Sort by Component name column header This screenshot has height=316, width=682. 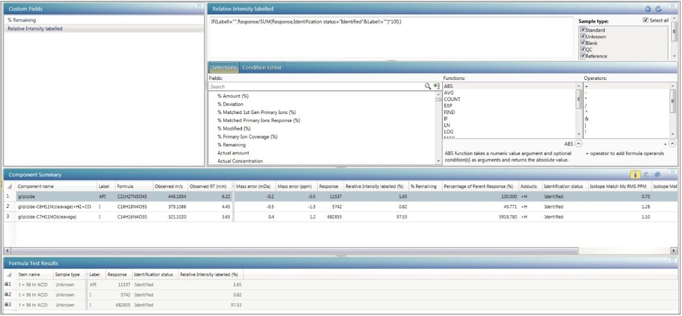coord(56,187)
